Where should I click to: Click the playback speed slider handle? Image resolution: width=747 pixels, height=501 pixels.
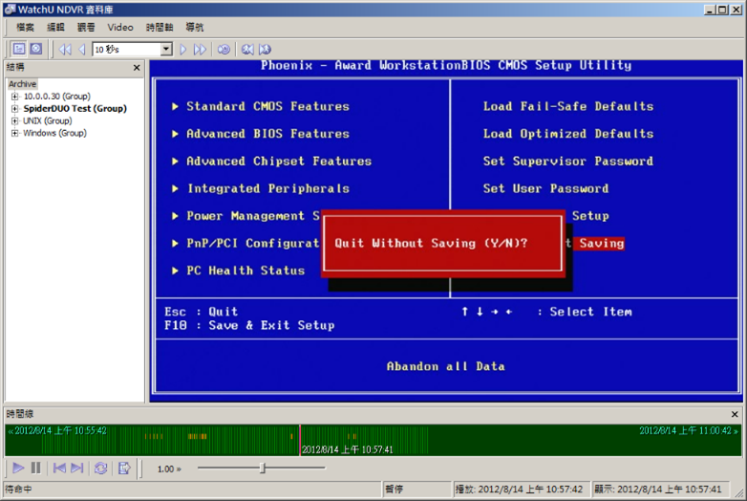coord(263,468)
